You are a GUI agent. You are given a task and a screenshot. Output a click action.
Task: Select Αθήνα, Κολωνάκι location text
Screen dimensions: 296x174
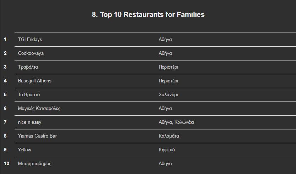pos(176,122)
